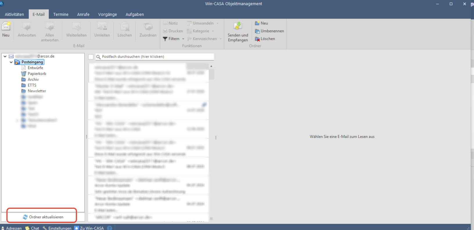Click the Löschen e-mail icon
474x230 pixels.
[125, 27]
